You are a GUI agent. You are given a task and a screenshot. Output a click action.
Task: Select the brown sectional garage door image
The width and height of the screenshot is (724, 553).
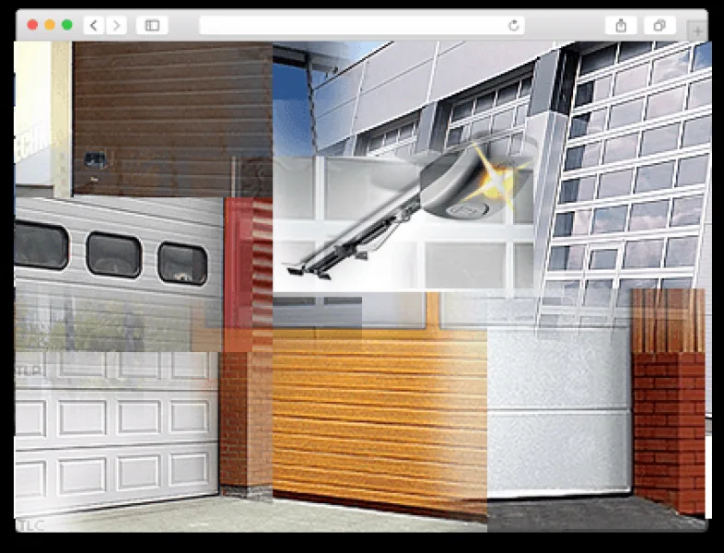tap(172, 119)
